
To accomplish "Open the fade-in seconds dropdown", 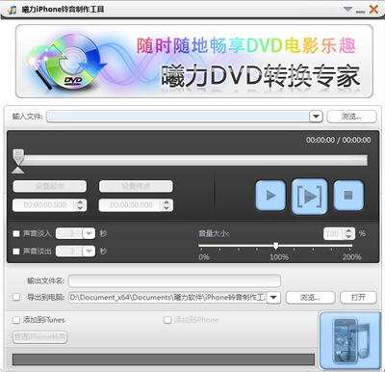I will tap(89, 233).
